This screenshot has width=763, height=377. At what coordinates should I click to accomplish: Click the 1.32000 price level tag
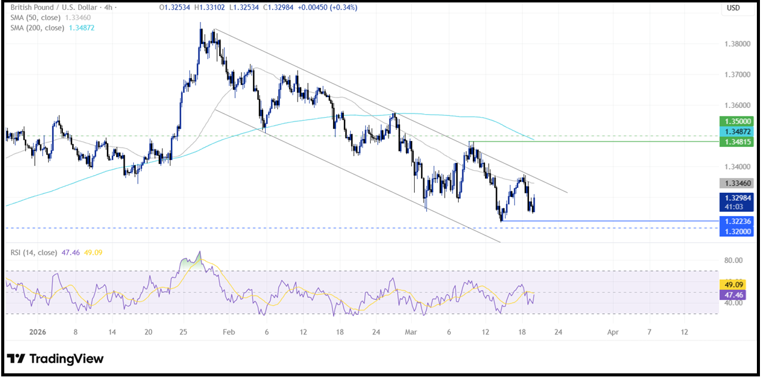(x=738, y=231)
